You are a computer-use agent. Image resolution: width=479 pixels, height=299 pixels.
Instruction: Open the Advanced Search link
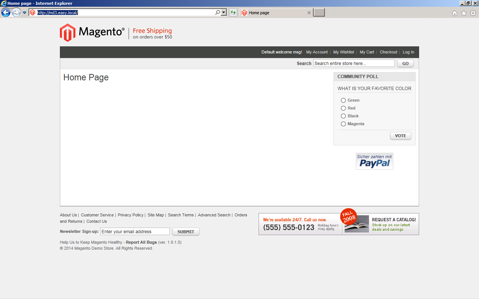click(x=214, y=215)
